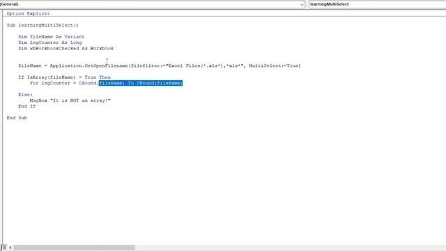
Task: Open the learningMultiSelect procedure dropdown
Action: click(x=378, y=4)
